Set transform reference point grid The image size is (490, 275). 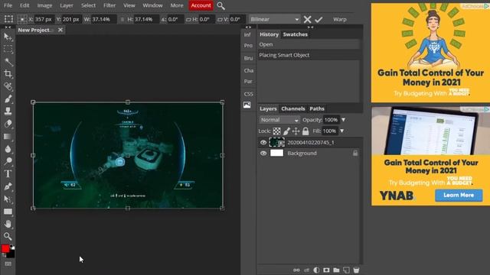point(22,19)
